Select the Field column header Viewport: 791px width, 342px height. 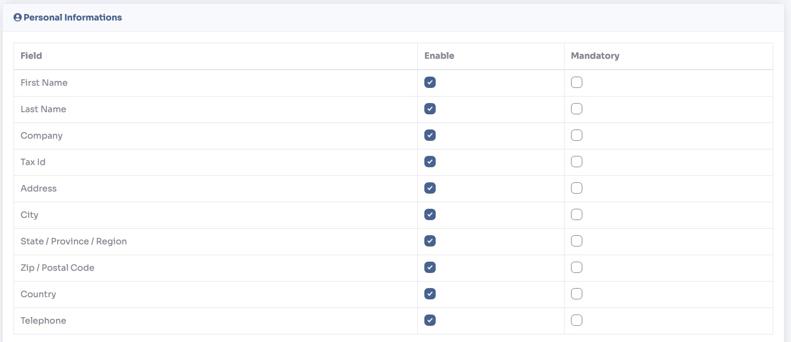(31, 56)
